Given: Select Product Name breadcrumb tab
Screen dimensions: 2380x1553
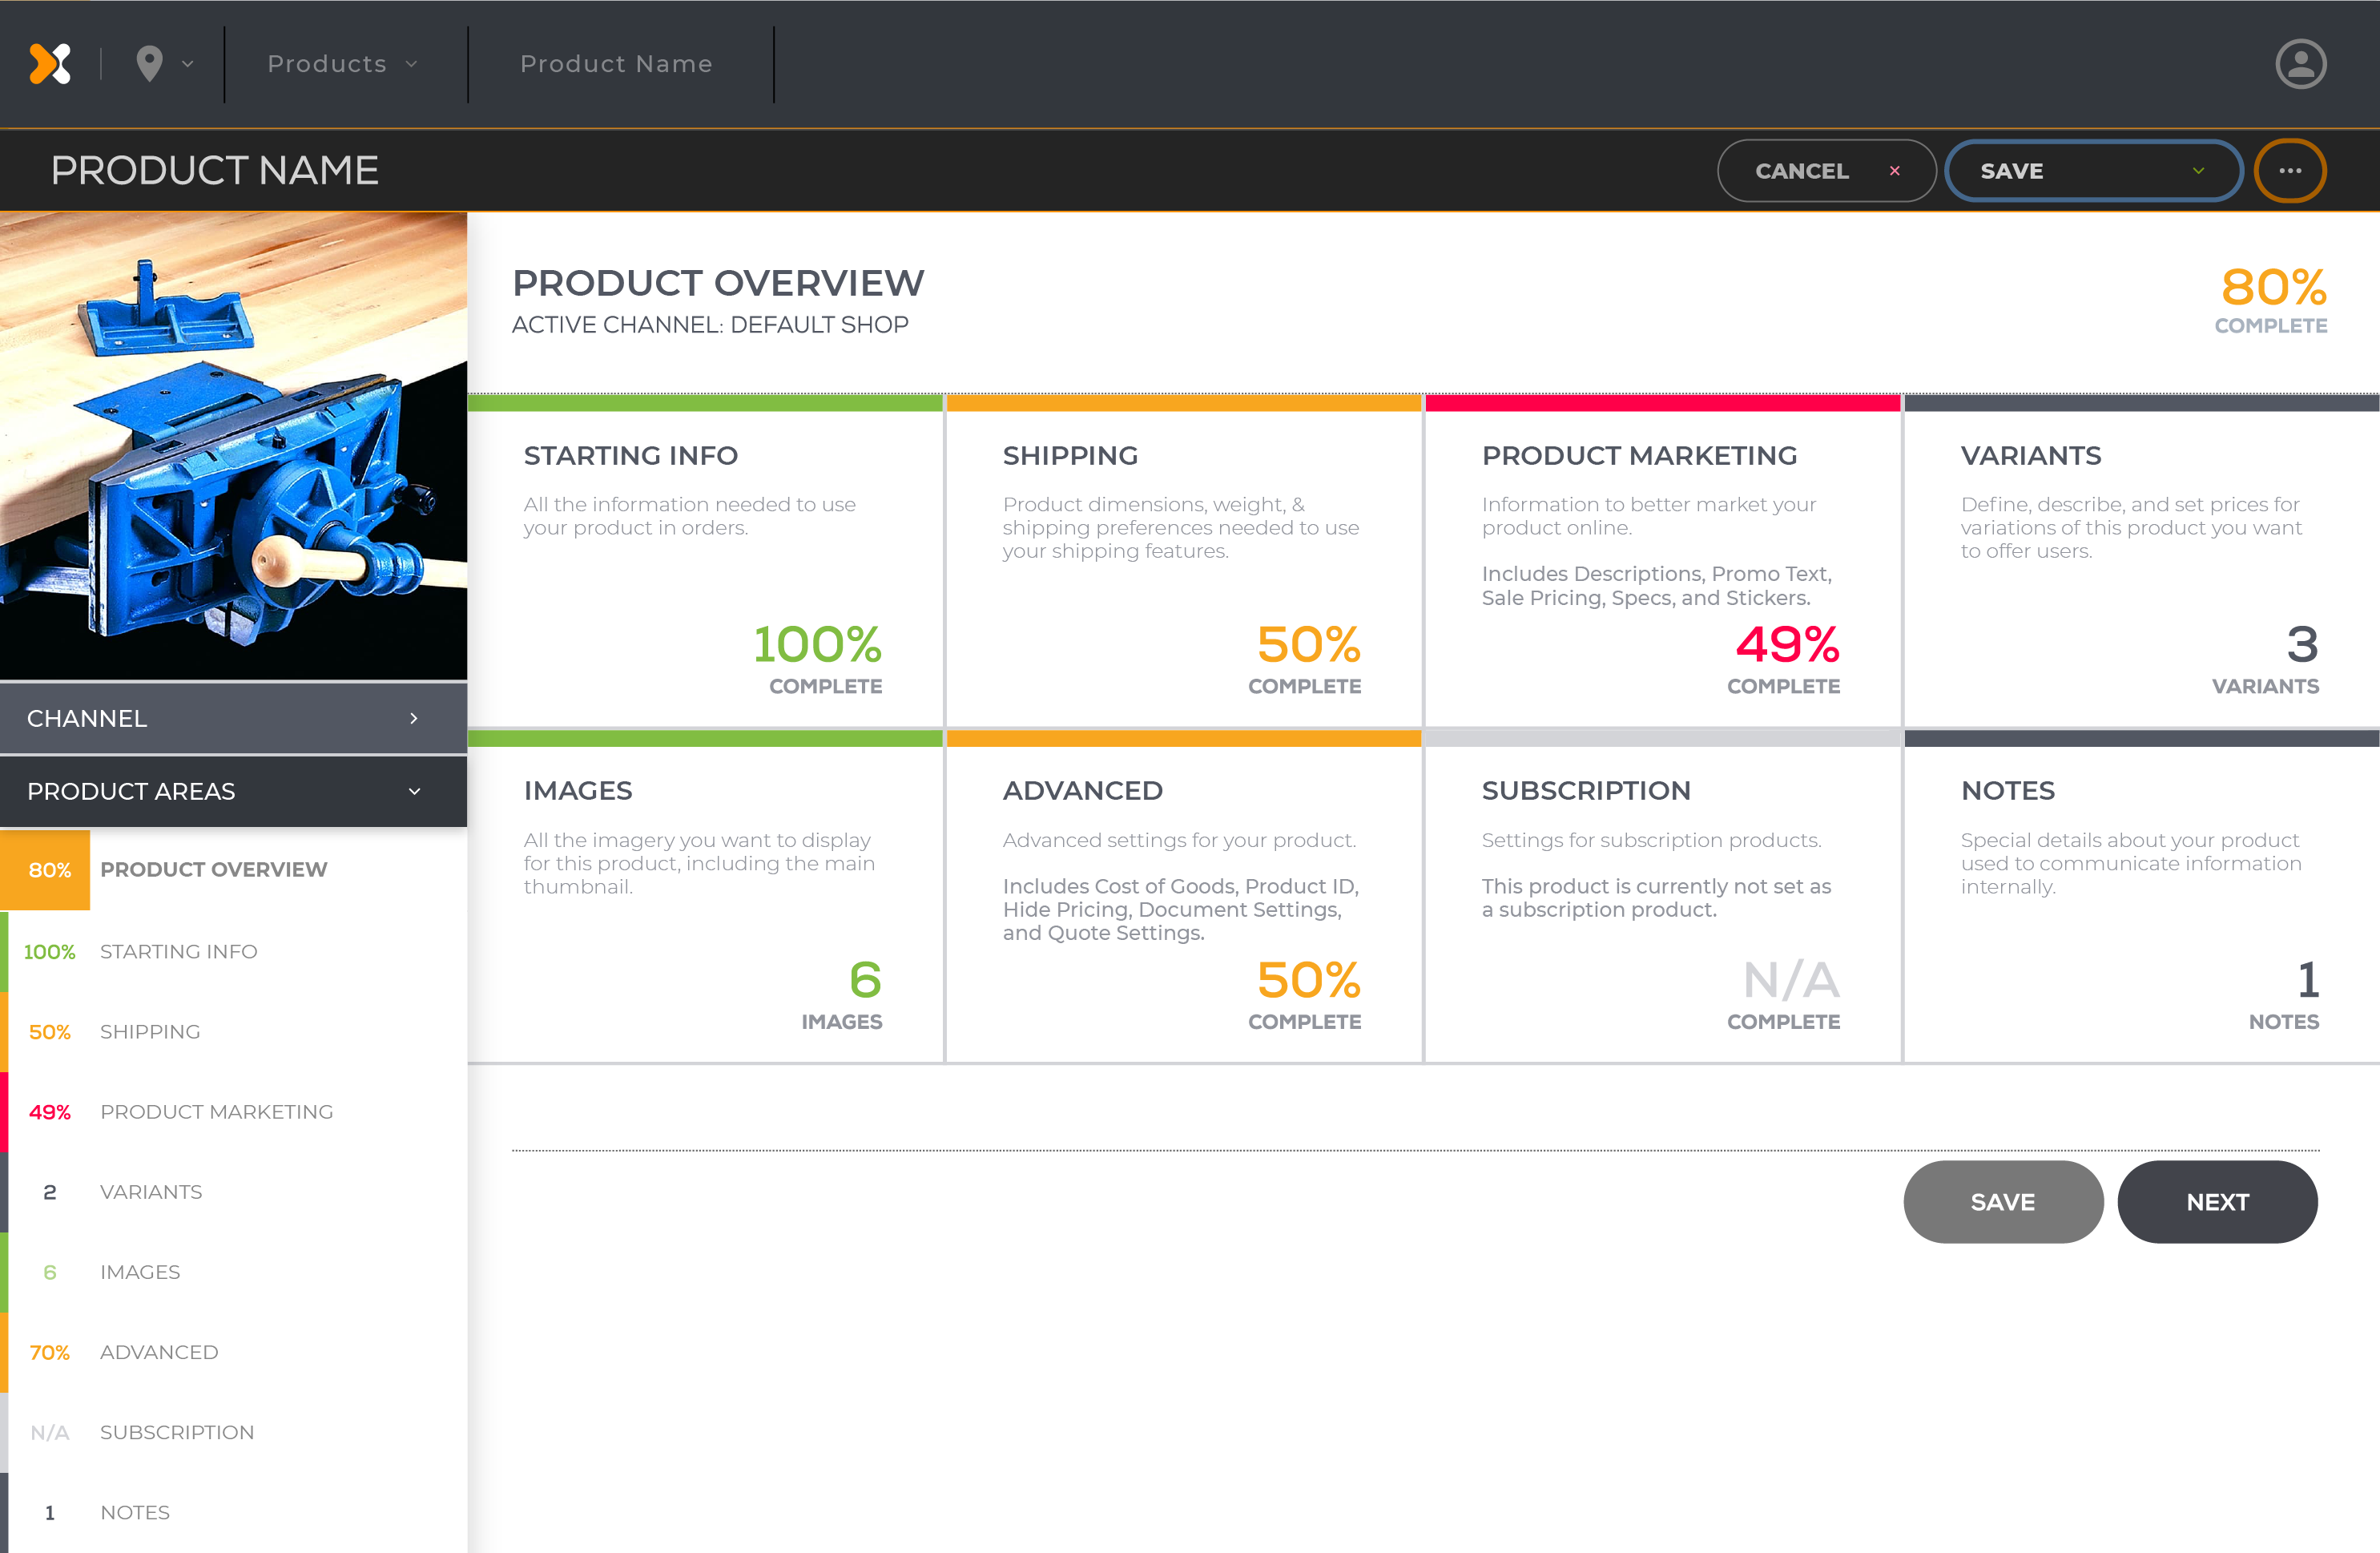Looking at the screenshot, I should [616, 64].
